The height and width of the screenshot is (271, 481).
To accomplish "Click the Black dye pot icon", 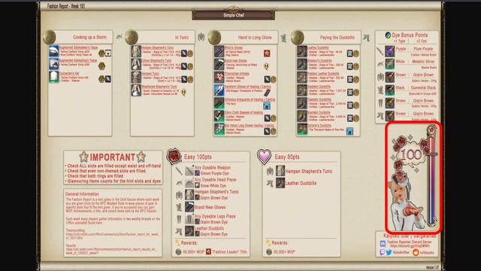I will point(389,90).
